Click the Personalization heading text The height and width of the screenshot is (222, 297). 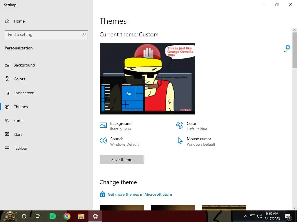19,48
